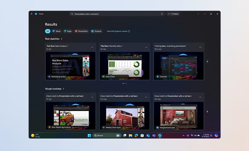Screen dimensions: 249x151
Task: Open the Sales Chart spreadsheet snapshot
Action: point(125,66)
